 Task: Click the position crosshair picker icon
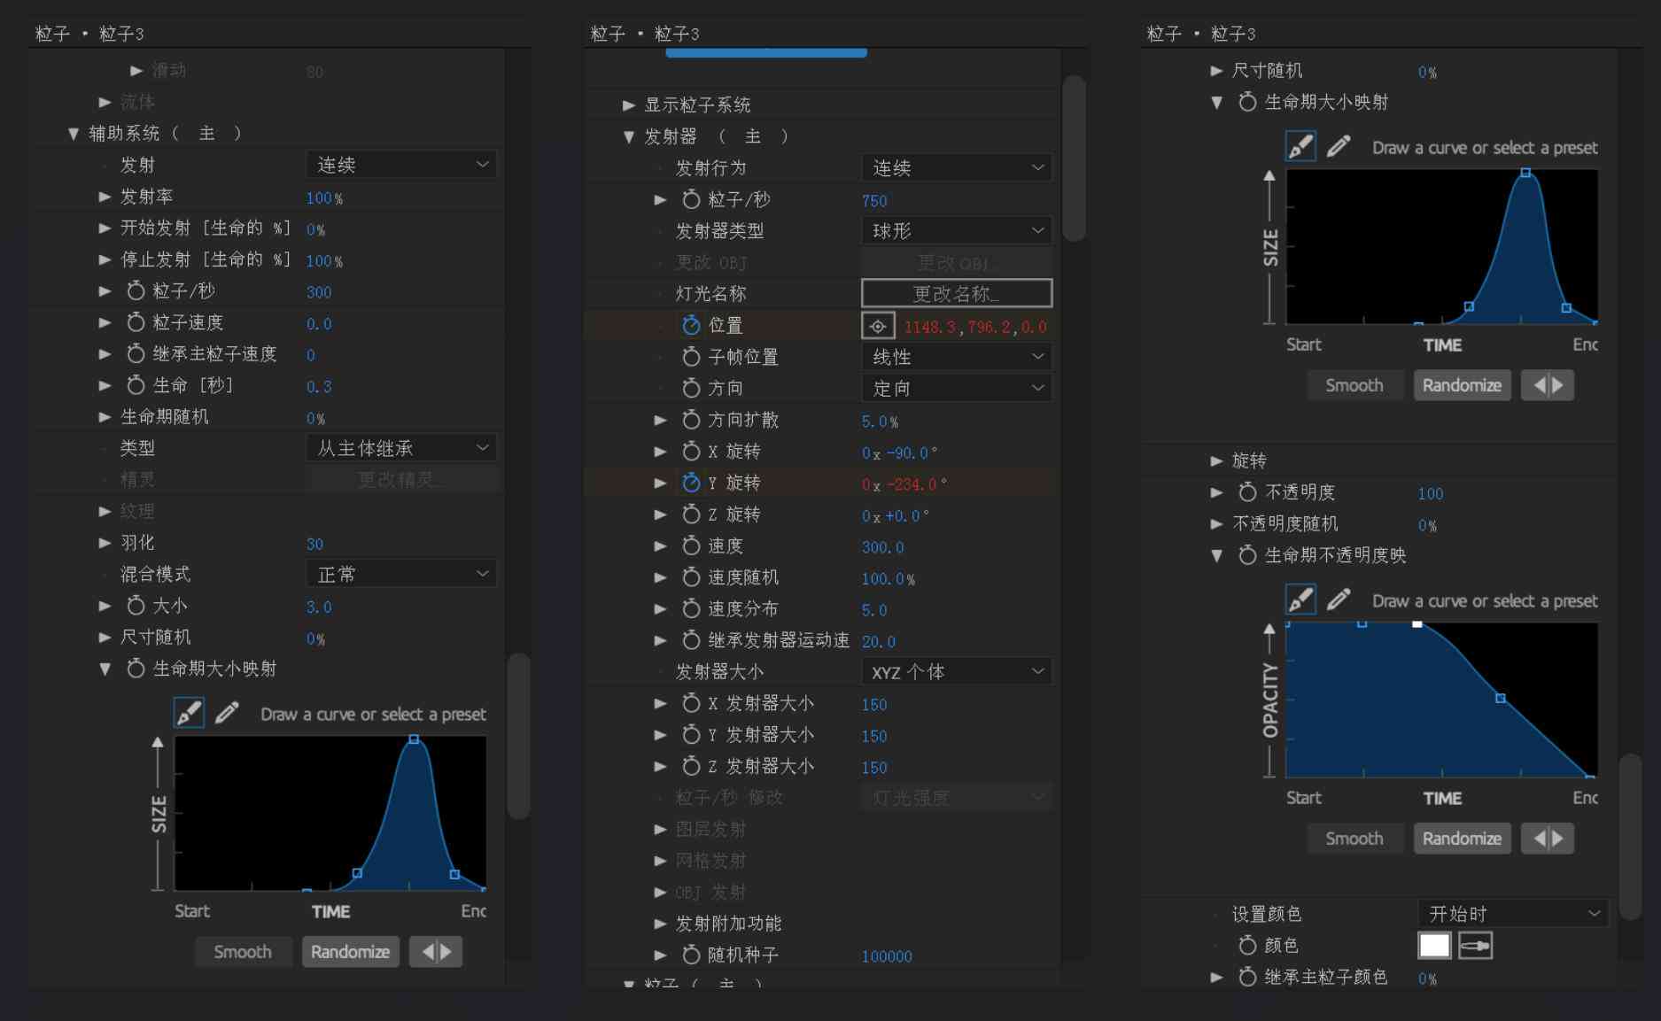click(878, 326)
